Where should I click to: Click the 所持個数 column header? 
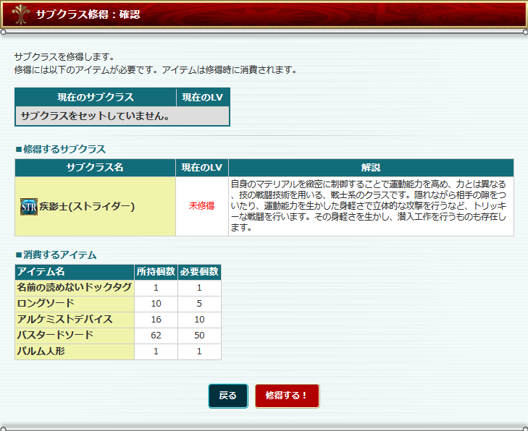pyautogui.click(x=156, y=272)
